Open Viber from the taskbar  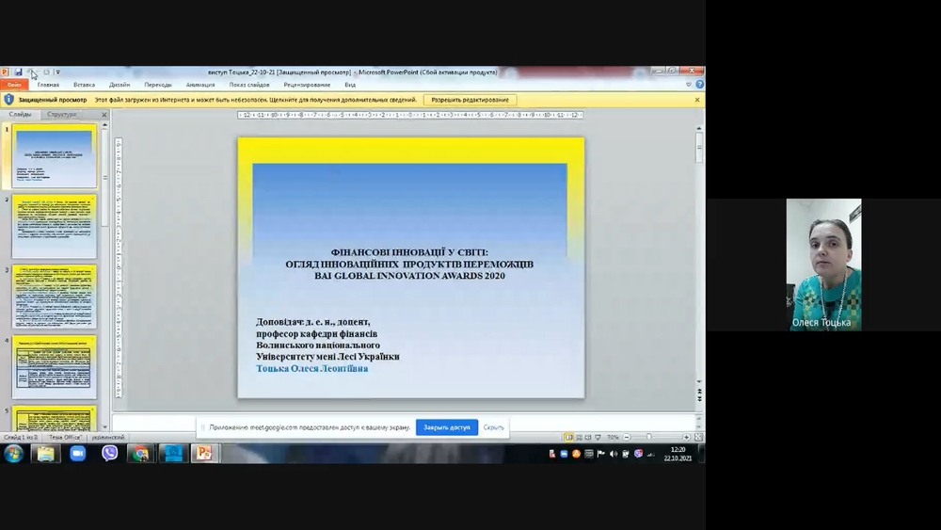point(109,454)
